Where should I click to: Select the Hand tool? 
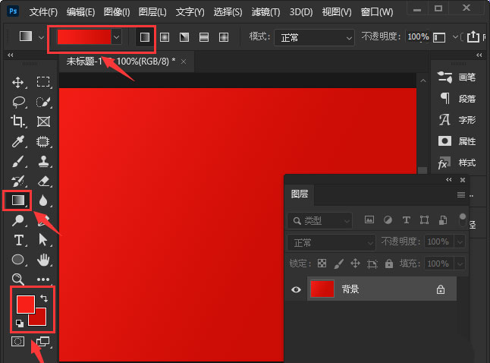coord(43,260)
